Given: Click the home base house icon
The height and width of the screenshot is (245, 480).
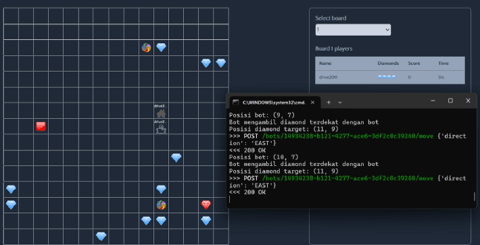Looking at the screenshot, I should (161, 113).
